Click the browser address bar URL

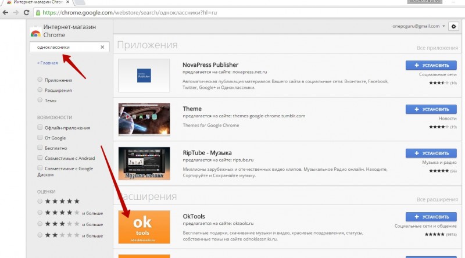(x=130, y=12)
